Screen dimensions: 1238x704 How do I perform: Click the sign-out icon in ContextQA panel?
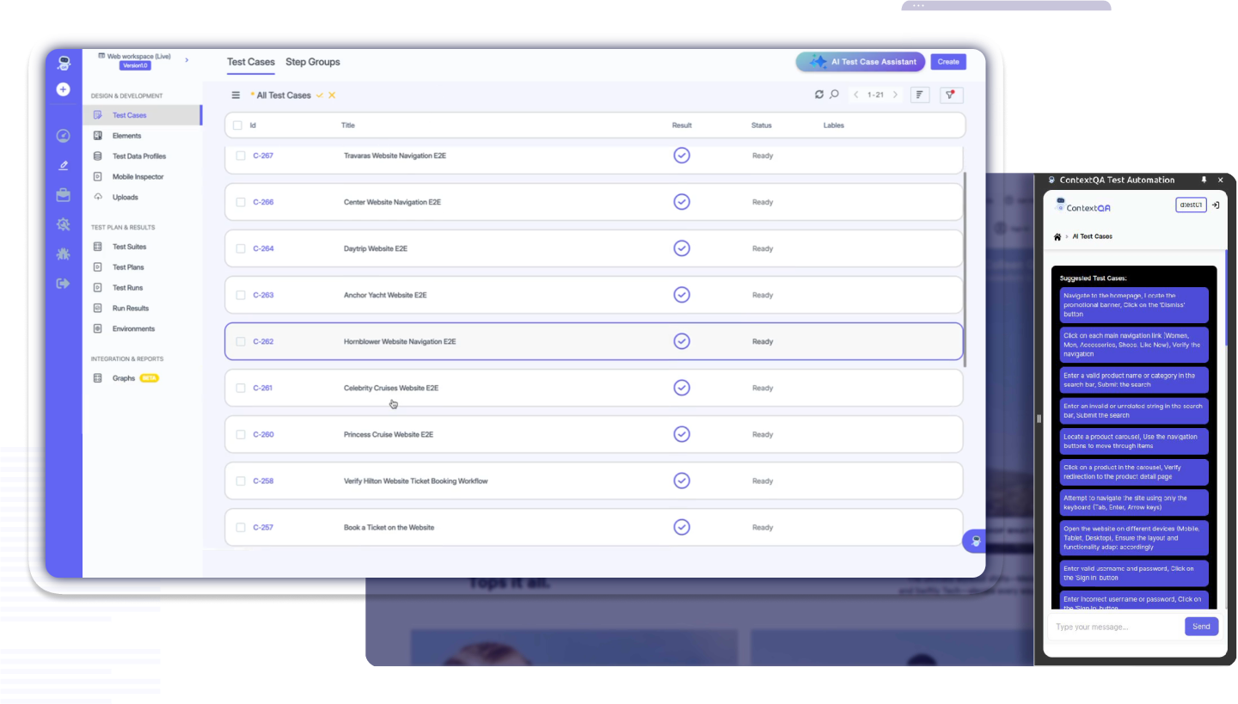(1216, 205)
